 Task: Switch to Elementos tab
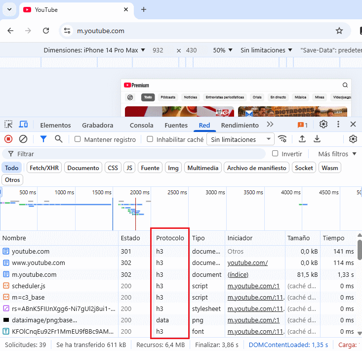click(x=55, y=125)
